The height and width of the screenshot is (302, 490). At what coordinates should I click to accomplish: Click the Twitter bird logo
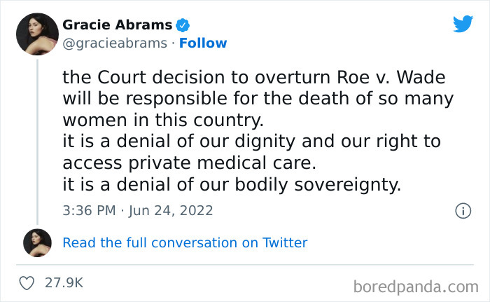463,25
